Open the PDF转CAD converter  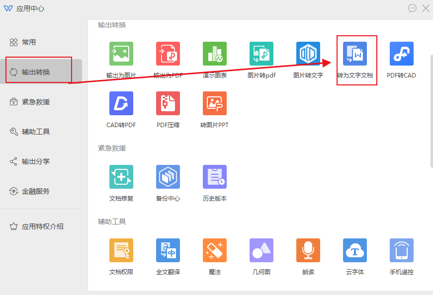[x=402, y=54]
